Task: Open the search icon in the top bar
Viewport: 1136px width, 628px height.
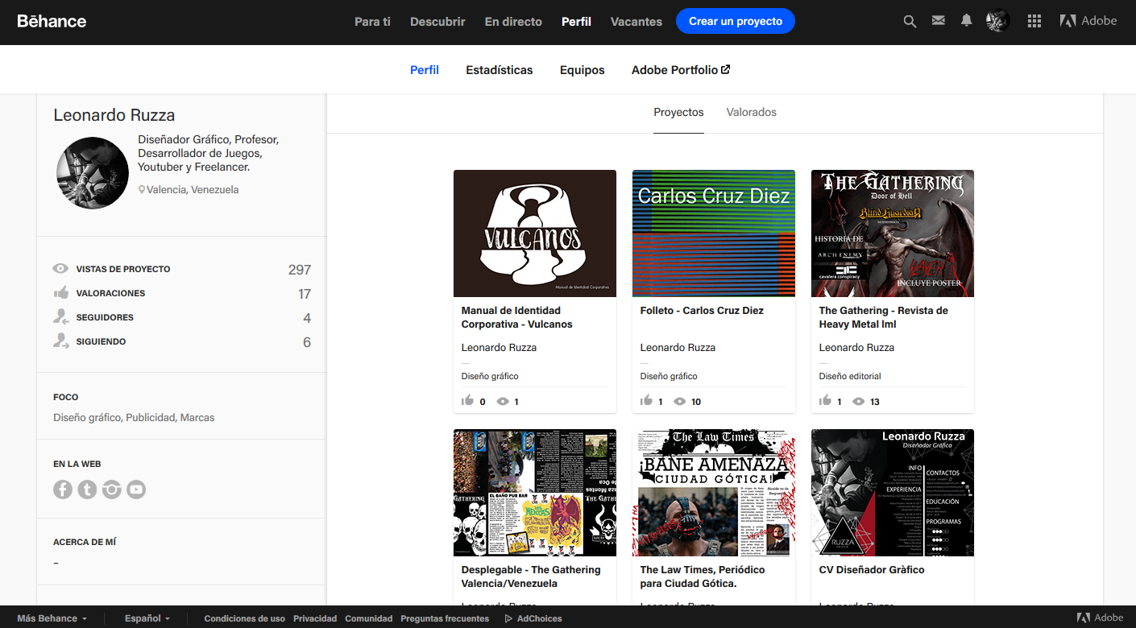Action: pyautogui.click(x=909, y=21)
